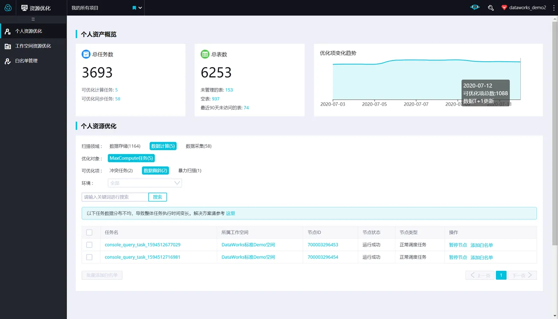The height and width of the screenshot is (319, 558).
Task: Click the 资源优化 monitor icon
Action: point(24,8)
